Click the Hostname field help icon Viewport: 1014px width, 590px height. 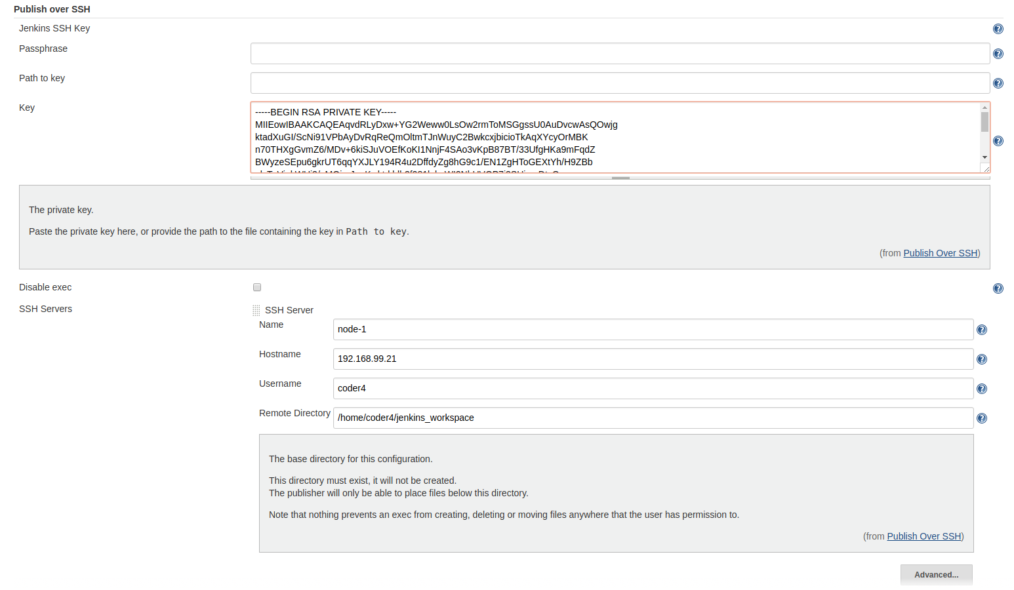981,359
